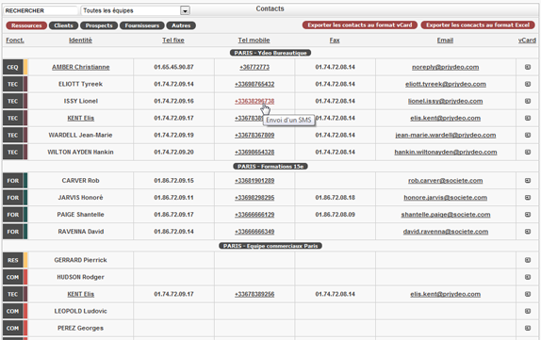
Task: Download vCard for ELIOTT Tyreek
Action: coord(528,84)
